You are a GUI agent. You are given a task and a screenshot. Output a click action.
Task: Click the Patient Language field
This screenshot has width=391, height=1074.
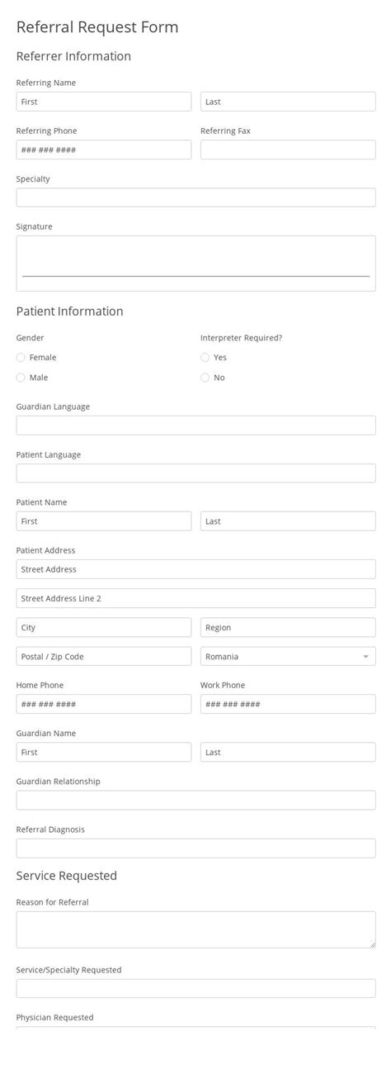pos(195,473)
